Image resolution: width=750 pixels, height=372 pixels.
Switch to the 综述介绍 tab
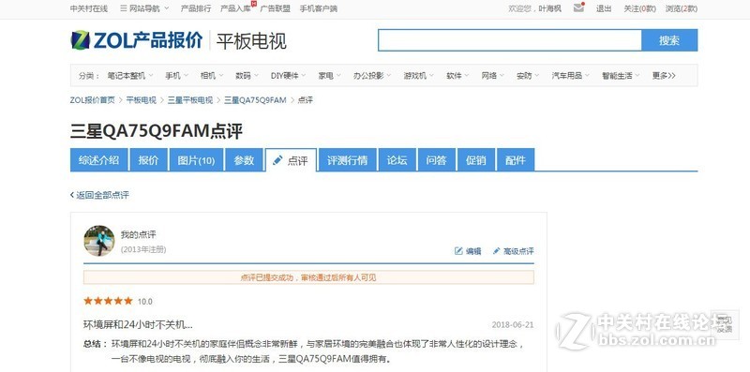99,160
